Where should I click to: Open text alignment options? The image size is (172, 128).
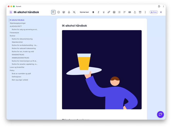point(125,12)
